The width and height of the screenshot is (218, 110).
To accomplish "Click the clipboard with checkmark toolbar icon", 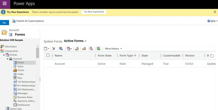I will click(x=77, y=48).
